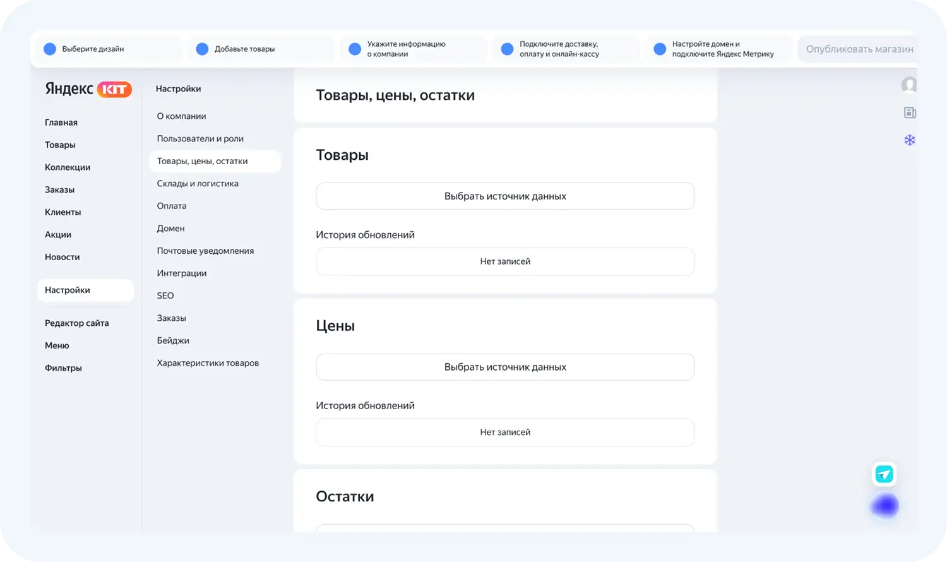This screenshot has height=562, width=947.
Task: Click the Цены card heading
Action: pyautogui.click(x=335, y=326)
